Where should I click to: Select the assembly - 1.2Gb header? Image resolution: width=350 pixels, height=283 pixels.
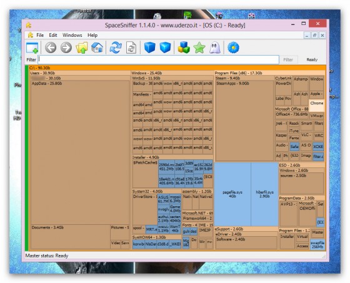[197, 192]
